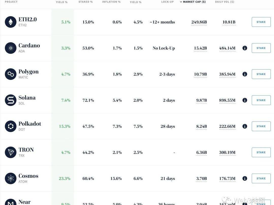The height and width of the screenshot is (205, 274).
Task: Click Cardano's 15.42B market cap value
Action: click(200, 48)
